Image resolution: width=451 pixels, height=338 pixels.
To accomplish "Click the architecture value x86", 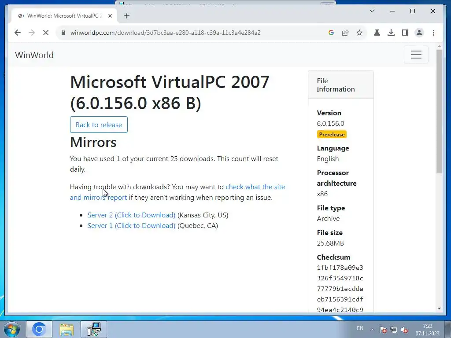I will pyautogui.click(x=322, y=194).
